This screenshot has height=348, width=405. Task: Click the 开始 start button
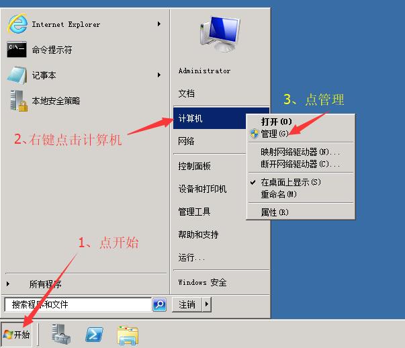tap(17, 335)
